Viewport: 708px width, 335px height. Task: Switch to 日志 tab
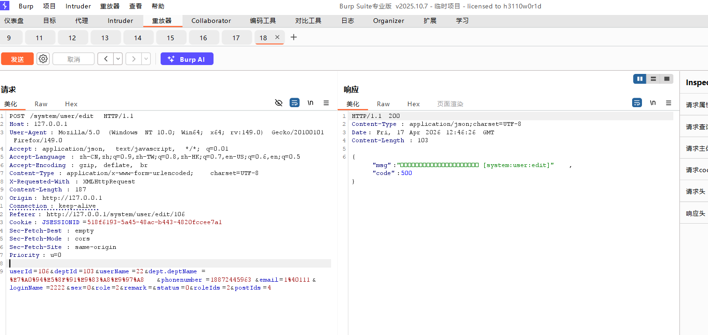point(347,21)
